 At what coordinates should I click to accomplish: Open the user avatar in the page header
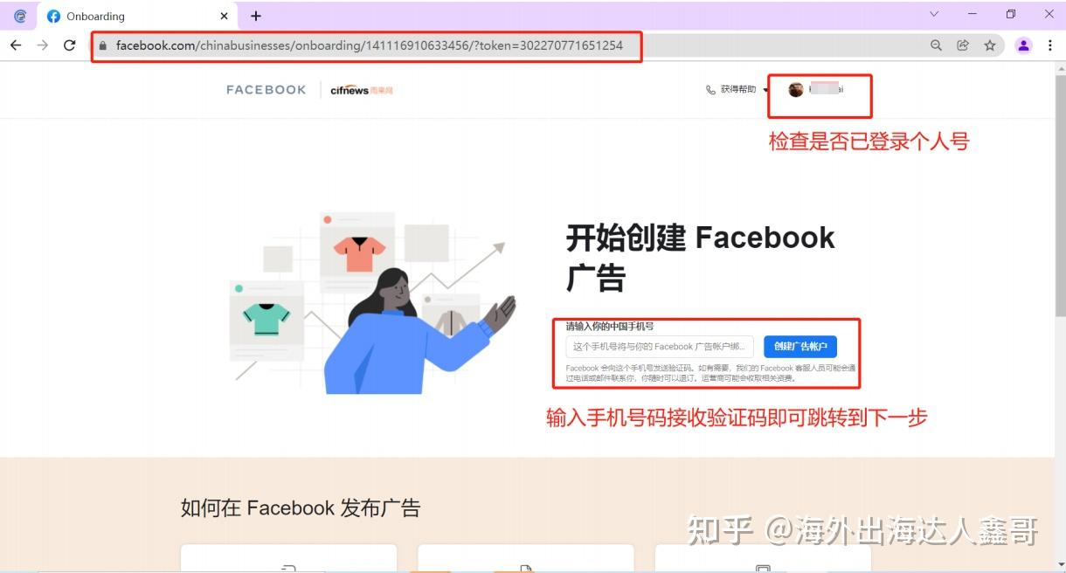(x=796, y=89)
